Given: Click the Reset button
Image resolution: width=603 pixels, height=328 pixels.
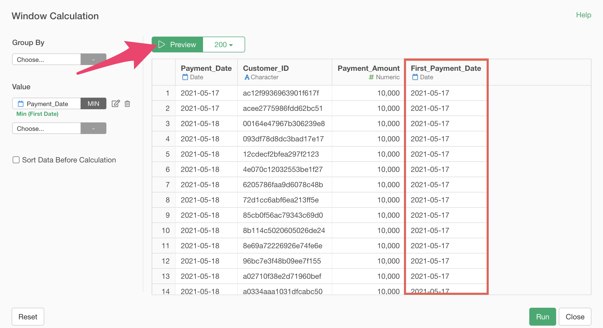Looking at the screenshot, I should [28, 316].
